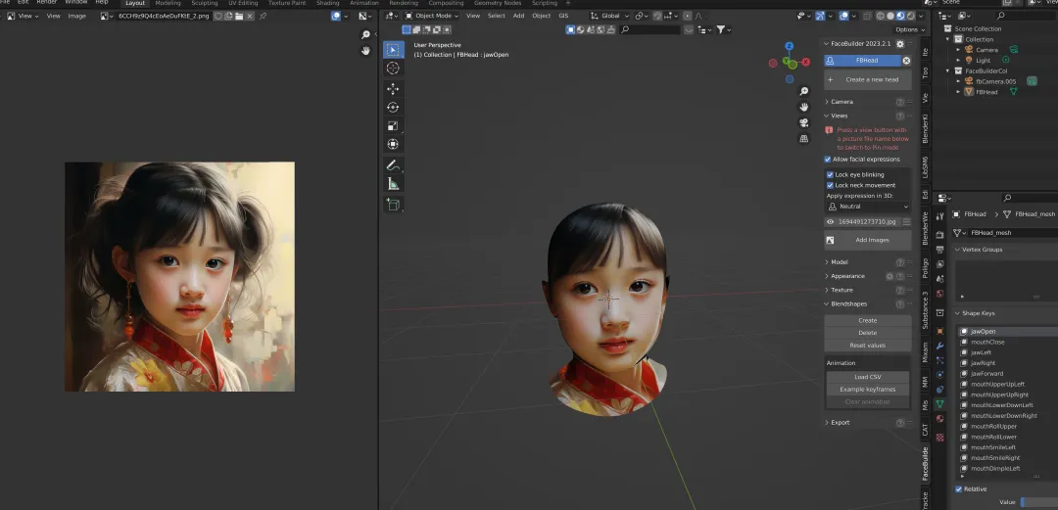Viewport: 1058px width, 510px height.
Task: Click the modifiers wrench properties icon
Action: 940,347
